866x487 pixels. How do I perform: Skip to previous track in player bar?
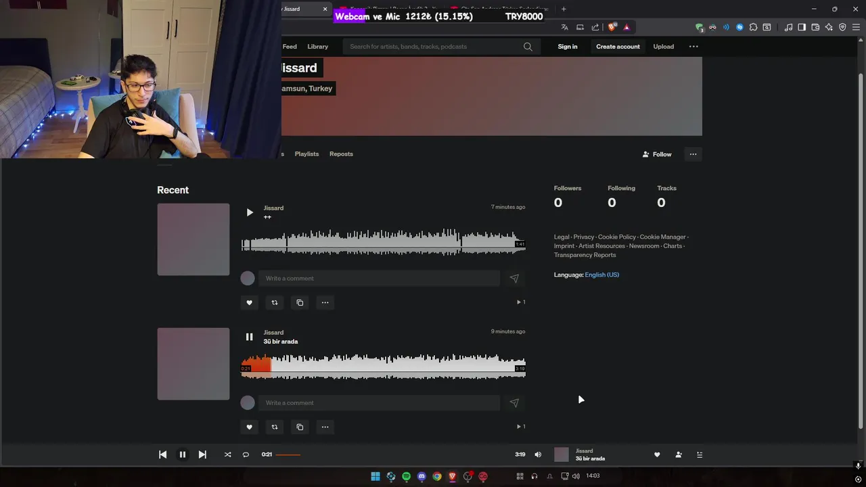point(162,455)
